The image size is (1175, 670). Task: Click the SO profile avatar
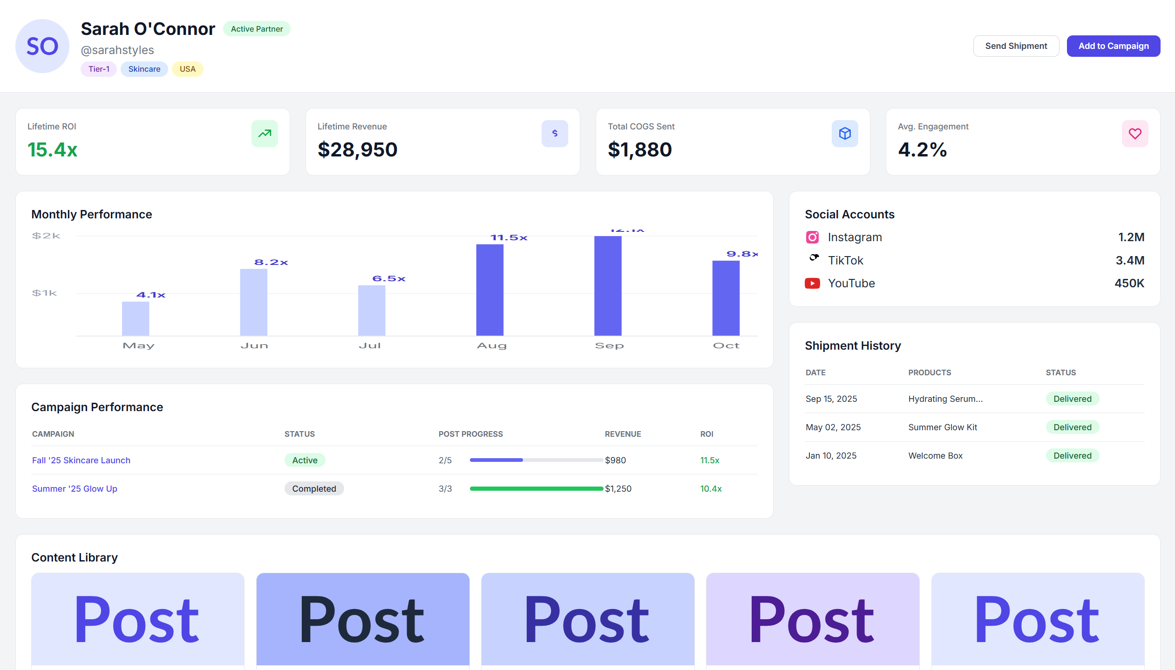pyautogui.click(x=42, y=46)
